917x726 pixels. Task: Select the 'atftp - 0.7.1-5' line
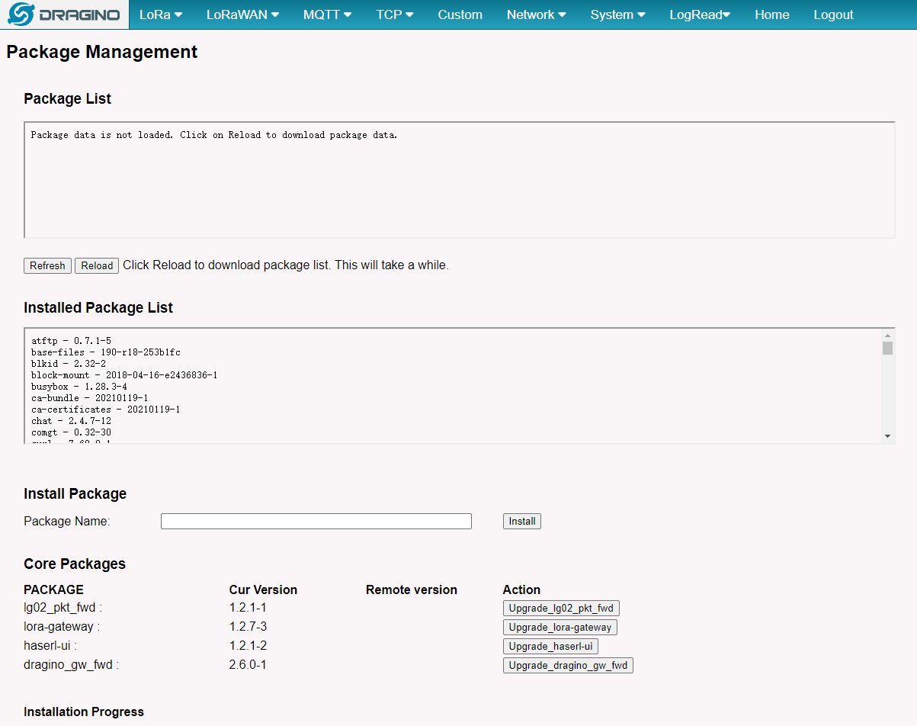click(x=72, y=341)
